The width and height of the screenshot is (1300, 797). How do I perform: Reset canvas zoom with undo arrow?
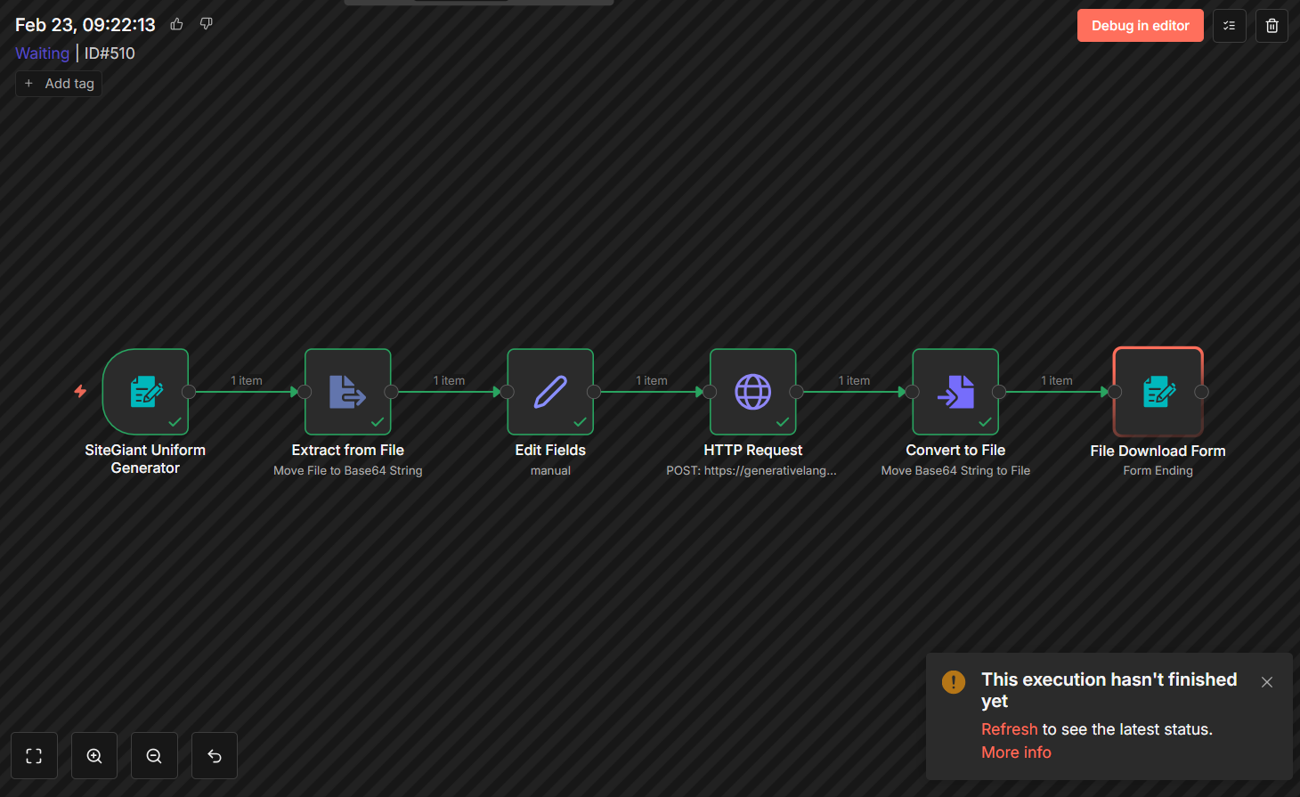click(x=215, y=756)
